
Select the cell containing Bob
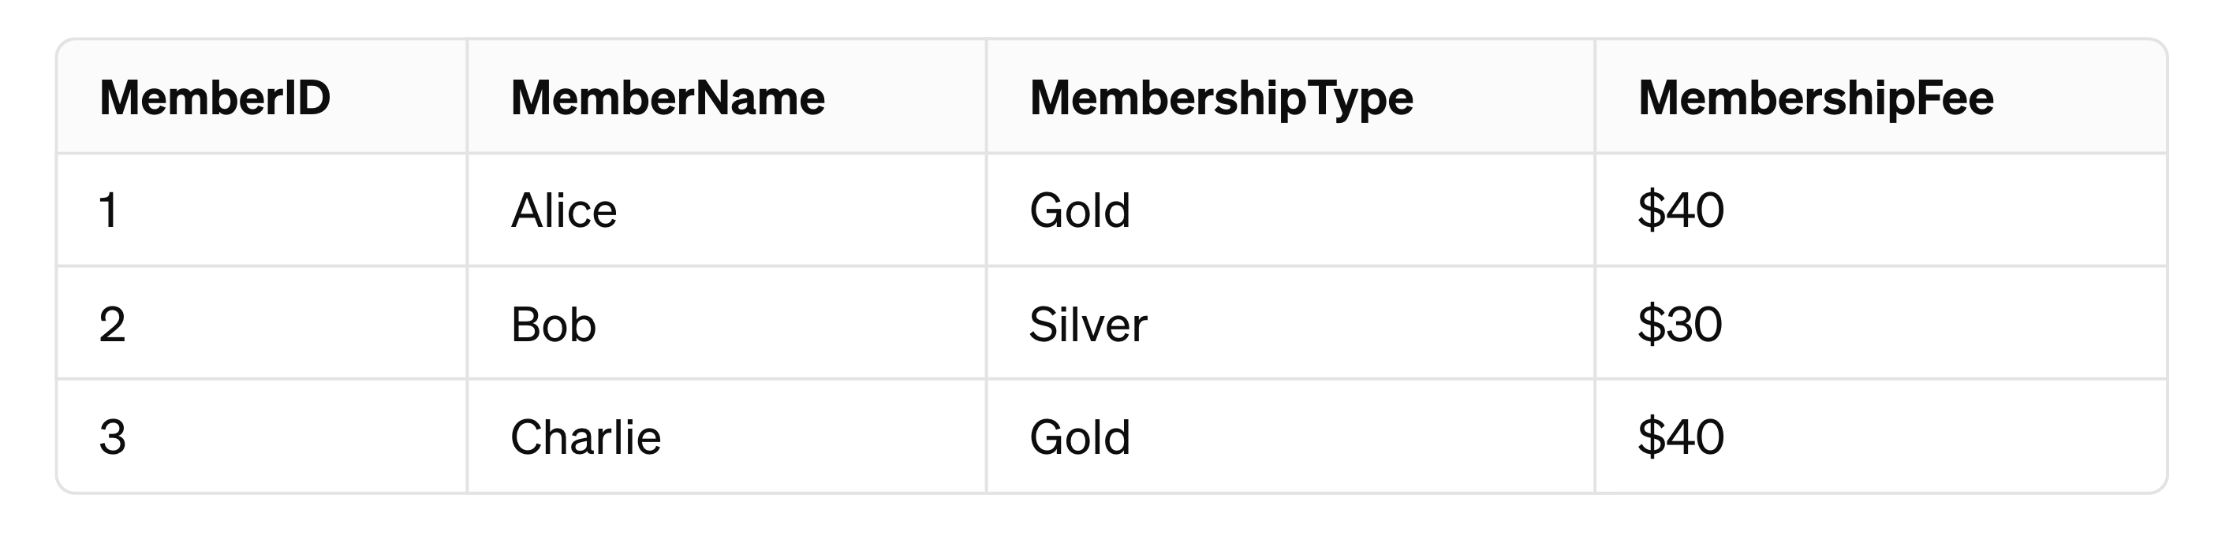click(726, 323)
